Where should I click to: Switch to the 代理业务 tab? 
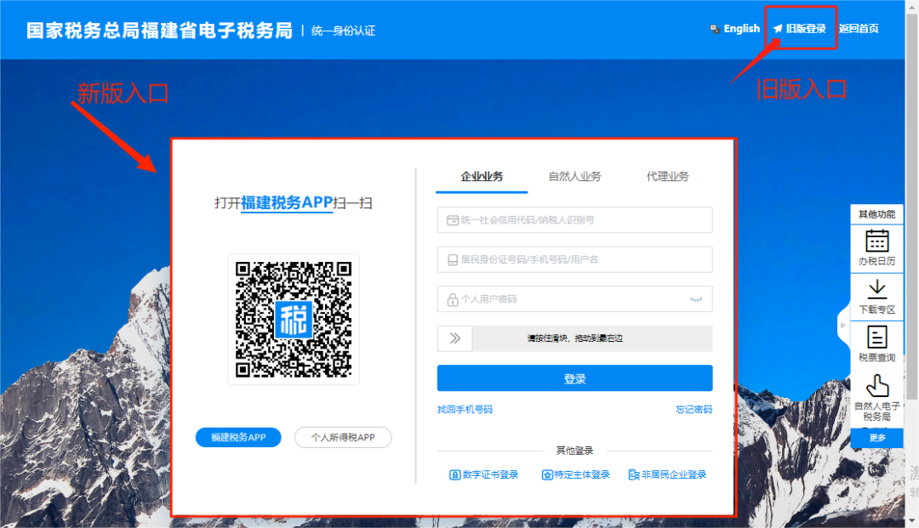pos(668,177)
